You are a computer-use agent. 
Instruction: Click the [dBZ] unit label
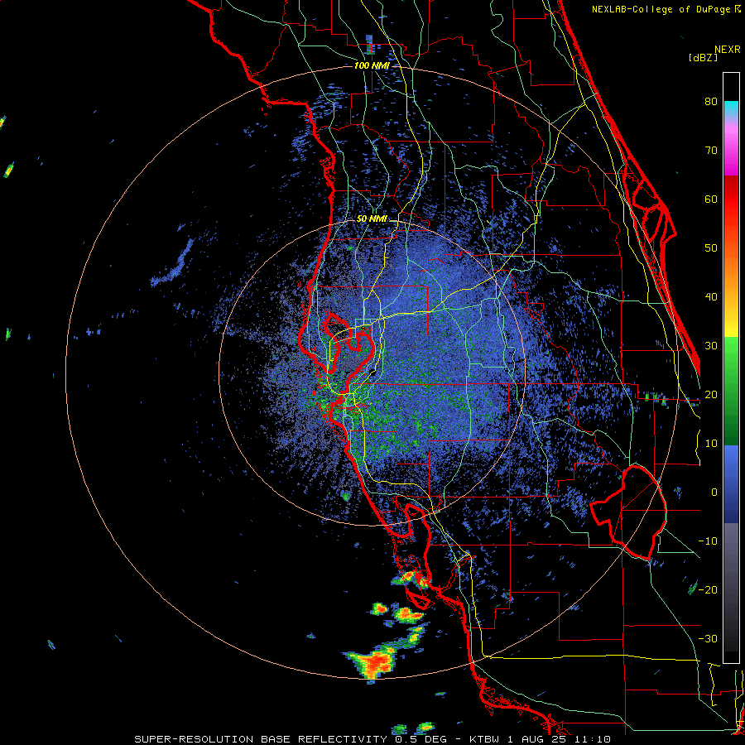(703, 57)
